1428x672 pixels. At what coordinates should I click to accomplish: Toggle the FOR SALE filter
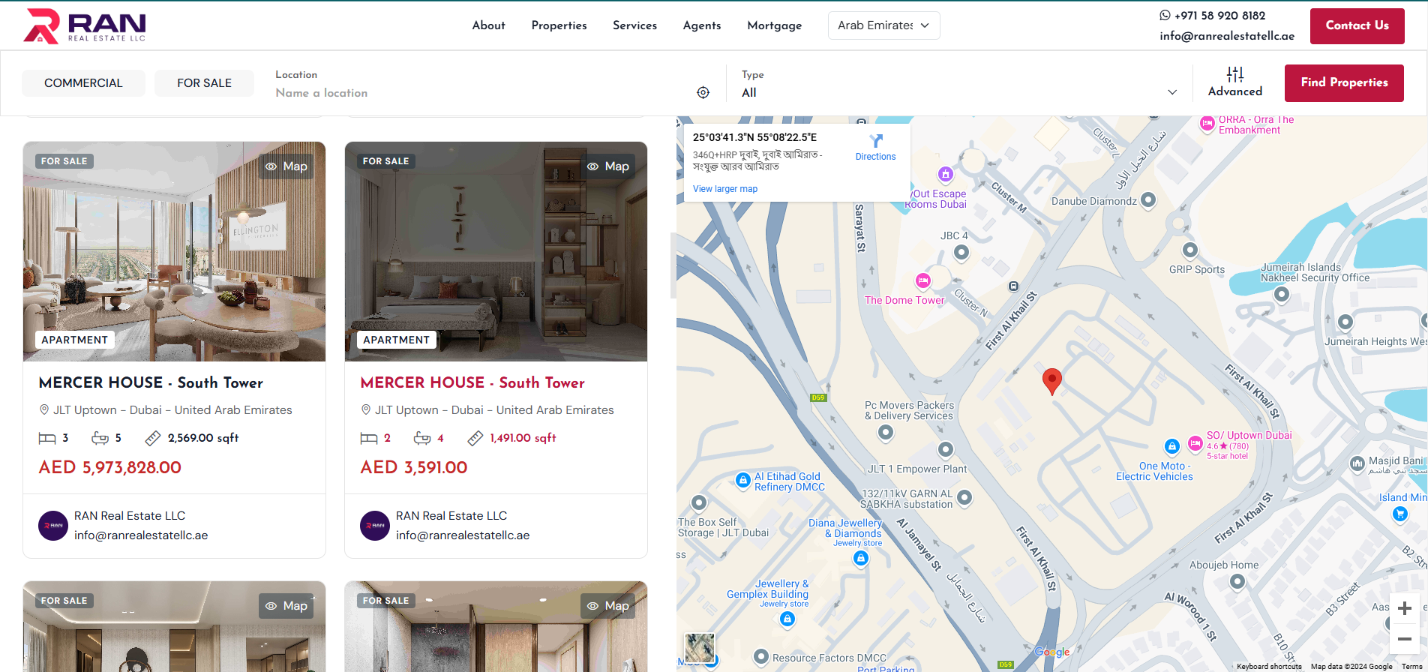[204, 83]
